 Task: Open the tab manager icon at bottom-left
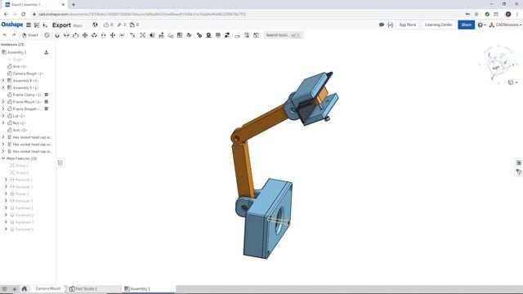point(4,289)
